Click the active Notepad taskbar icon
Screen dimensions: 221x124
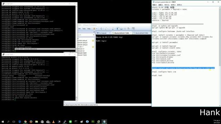click(x=104, y=122)
